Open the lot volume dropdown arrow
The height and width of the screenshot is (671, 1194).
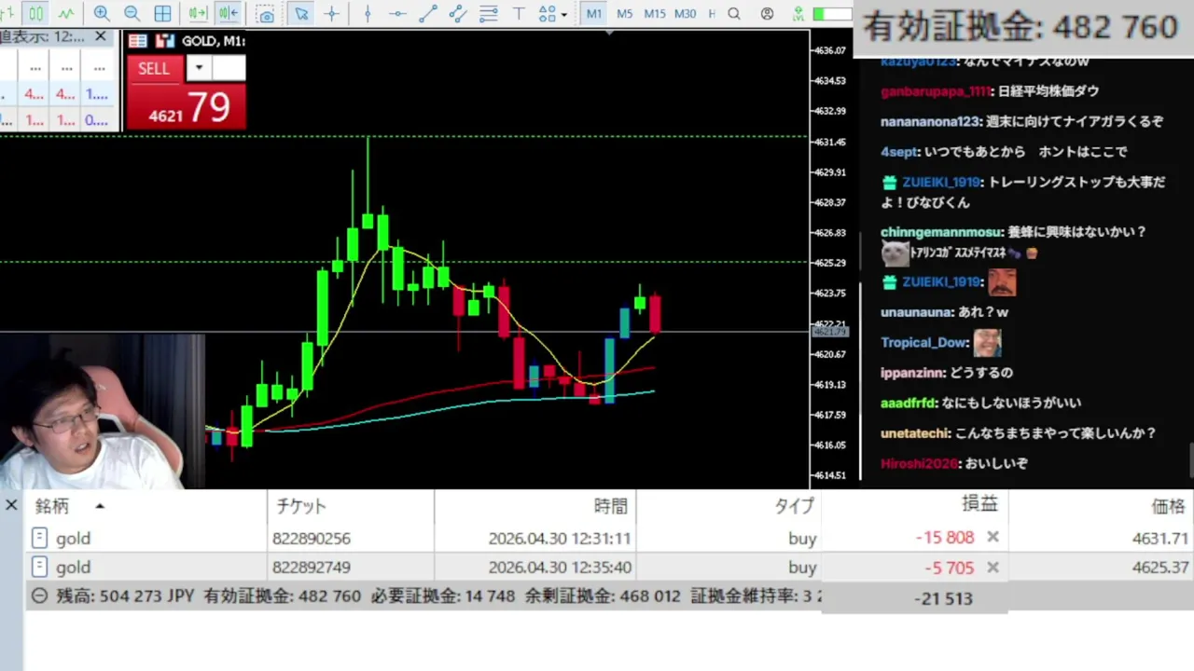pyautogui.click(x=199, y=68)
